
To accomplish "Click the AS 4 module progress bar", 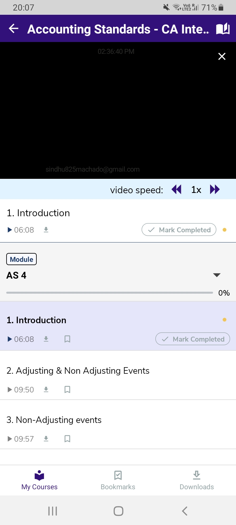I will 109,292.
